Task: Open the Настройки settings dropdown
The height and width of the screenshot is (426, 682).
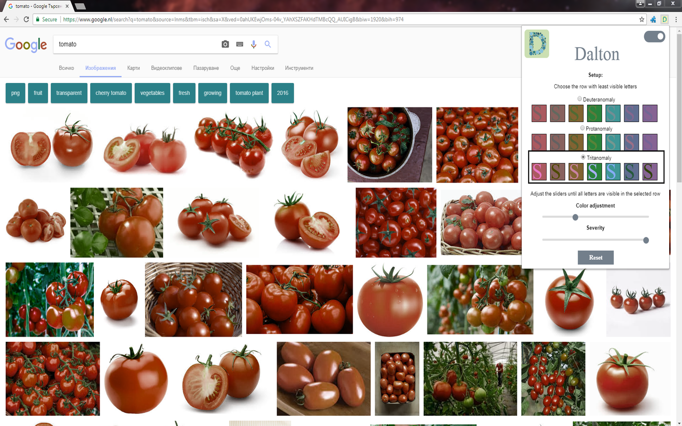Action: [x=263, y=68]
